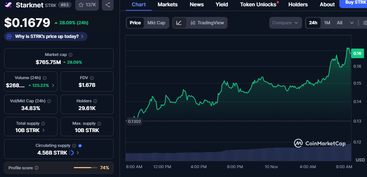Expand the Total supply details chevron
This screenshot has width=367, height=177.
[44, 130]
